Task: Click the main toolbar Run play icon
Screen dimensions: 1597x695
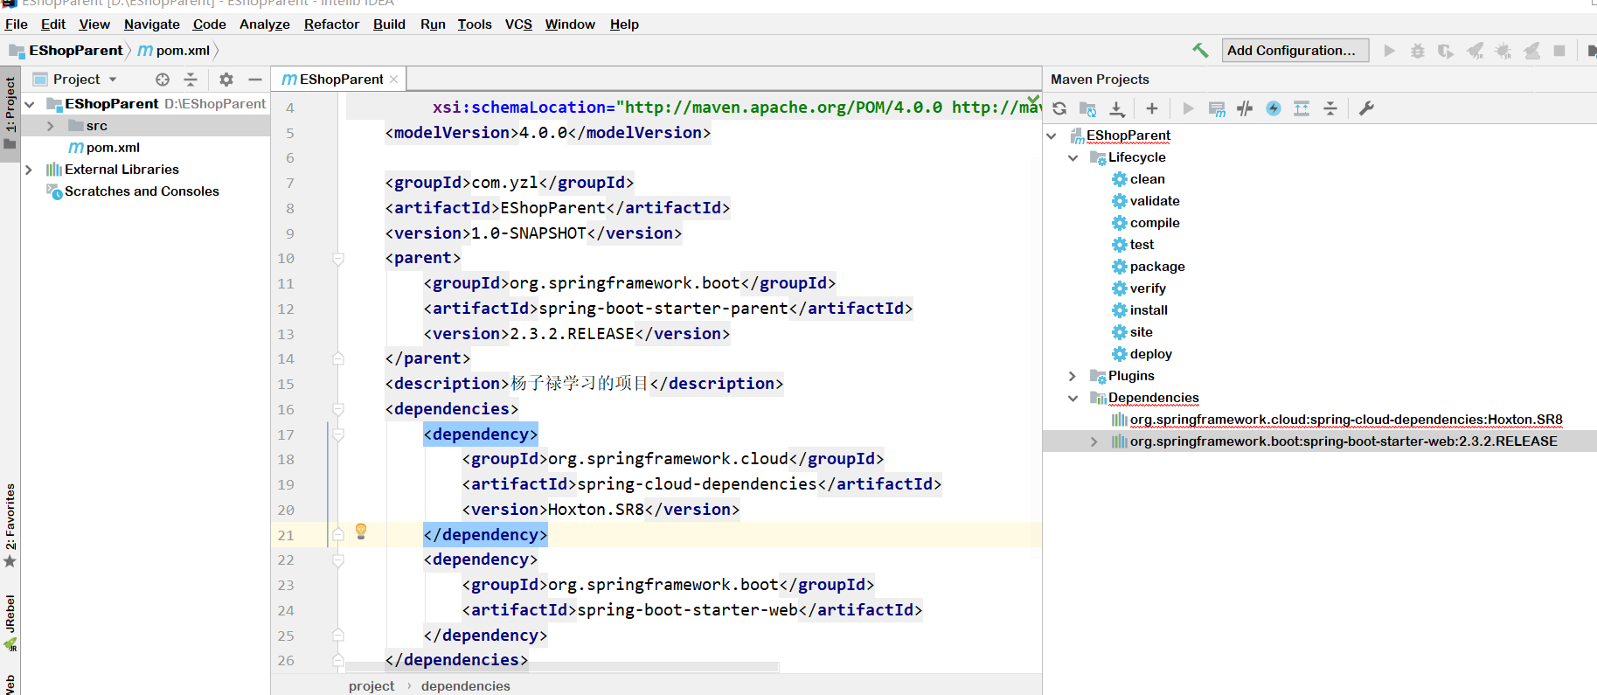Action: (x=1390, y=51)
